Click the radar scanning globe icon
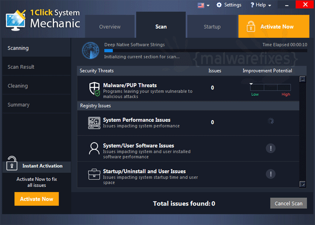Image resolution: width=315 pixels, height=225 pixels. pyautogui.click(x=91, y=50)
